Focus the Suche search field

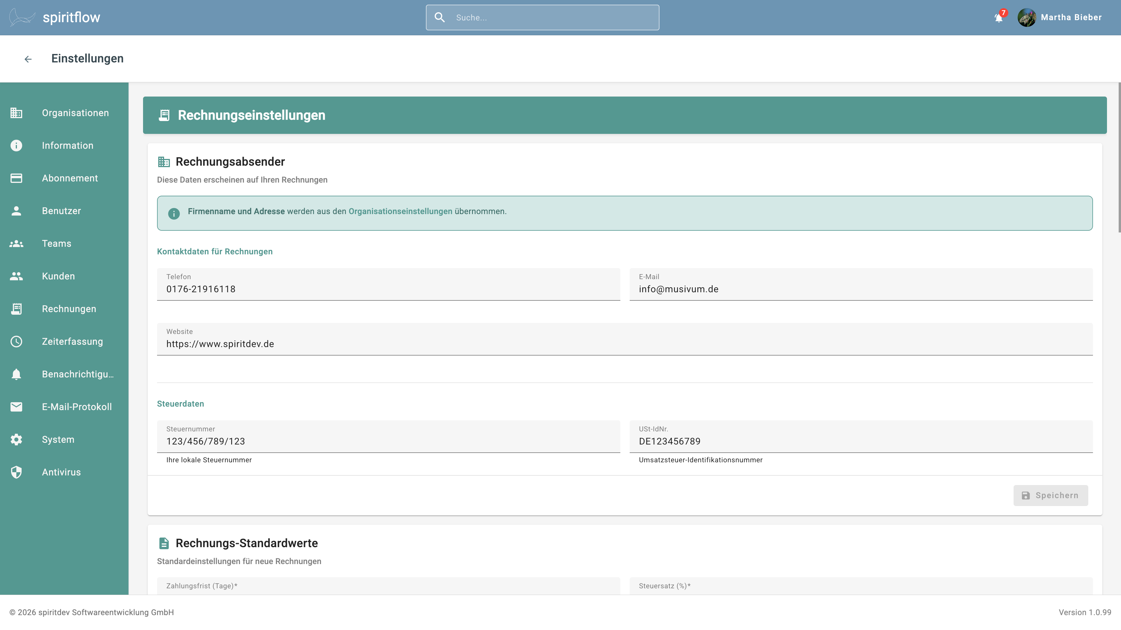[x=542, y=17]
